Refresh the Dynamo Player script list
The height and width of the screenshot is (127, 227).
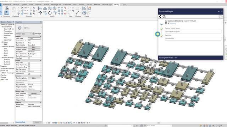(164, 17)
